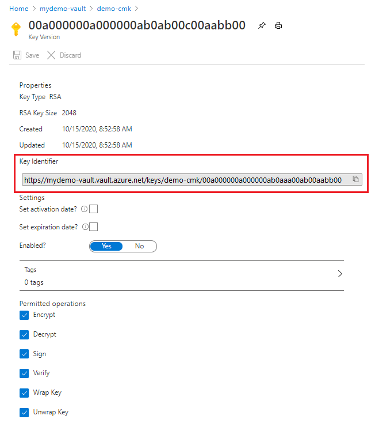
Task: Click the 'Permitted operations' heading
Action: [x=52, y=304]
